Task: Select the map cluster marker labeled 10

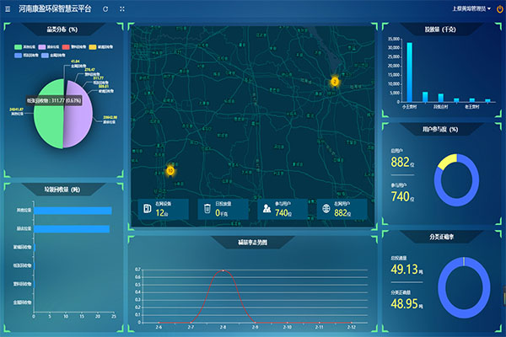Action: 170,170
